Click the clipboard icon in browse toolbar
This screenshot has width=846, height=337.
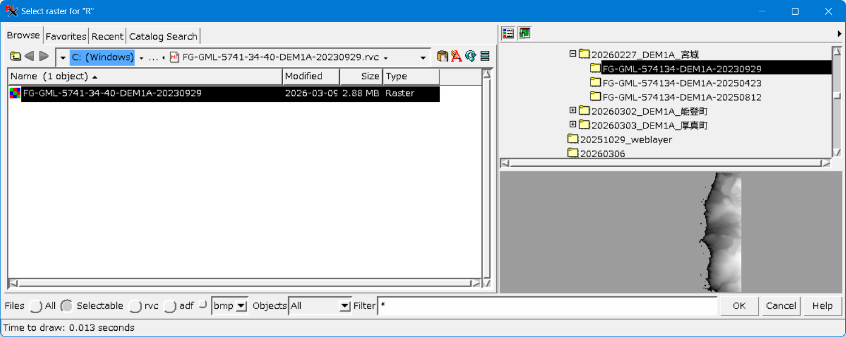[x=442, y=57]
